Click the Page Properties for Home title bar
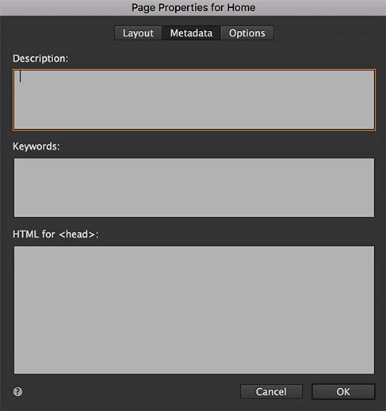 [193, 8]
